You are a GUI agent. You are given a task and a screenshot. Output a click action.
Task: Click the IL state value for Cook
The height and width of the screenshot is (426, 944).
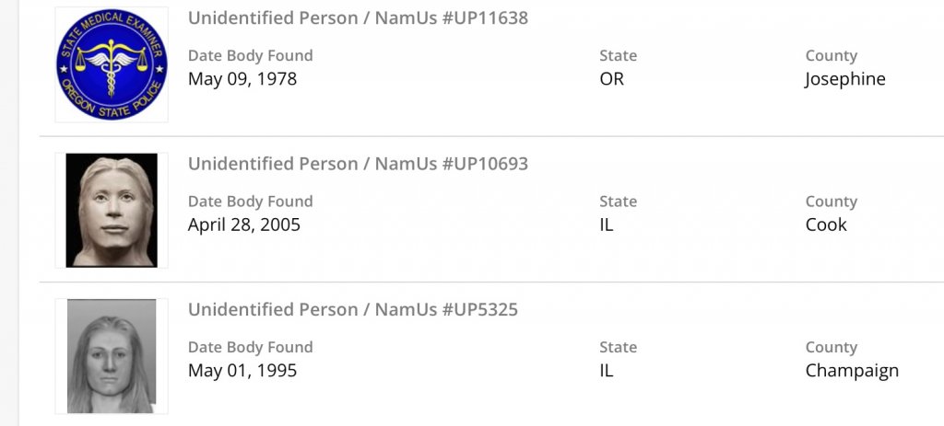coord(607,225)
